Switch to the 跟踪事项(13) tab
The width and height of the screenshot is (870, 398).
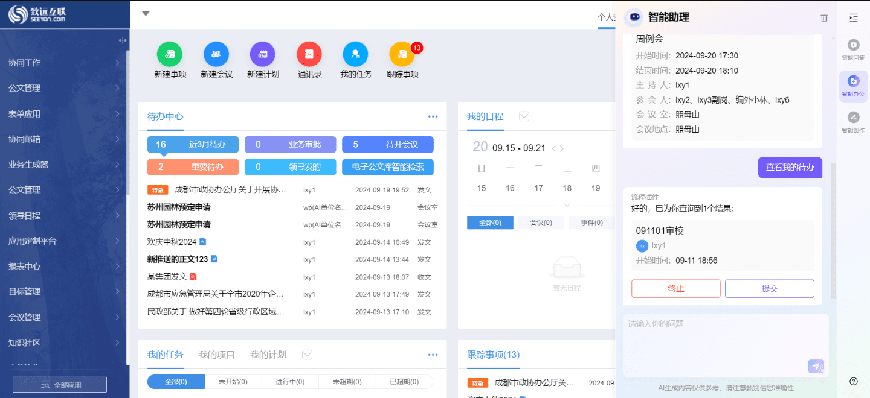493,355
